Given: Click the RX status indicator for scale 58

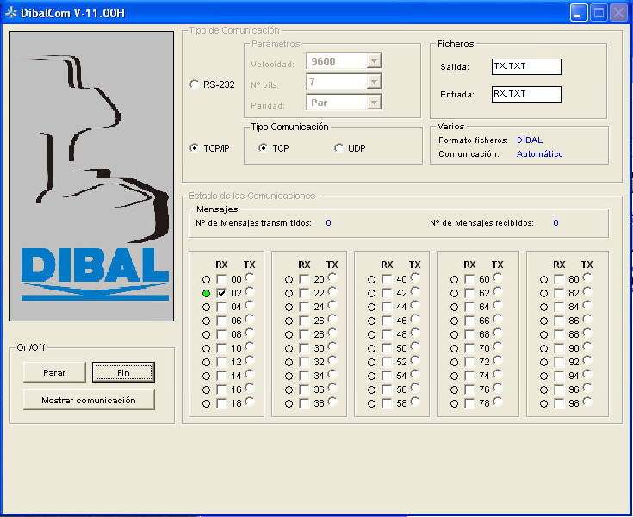Looking at the screenshot, I should pos(371,403).
